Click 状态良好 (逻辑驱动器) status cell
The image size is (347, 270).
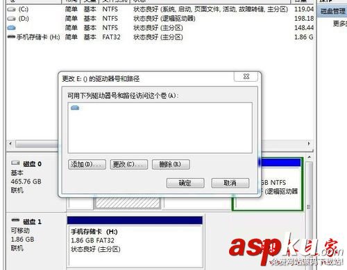pos(164,19)
